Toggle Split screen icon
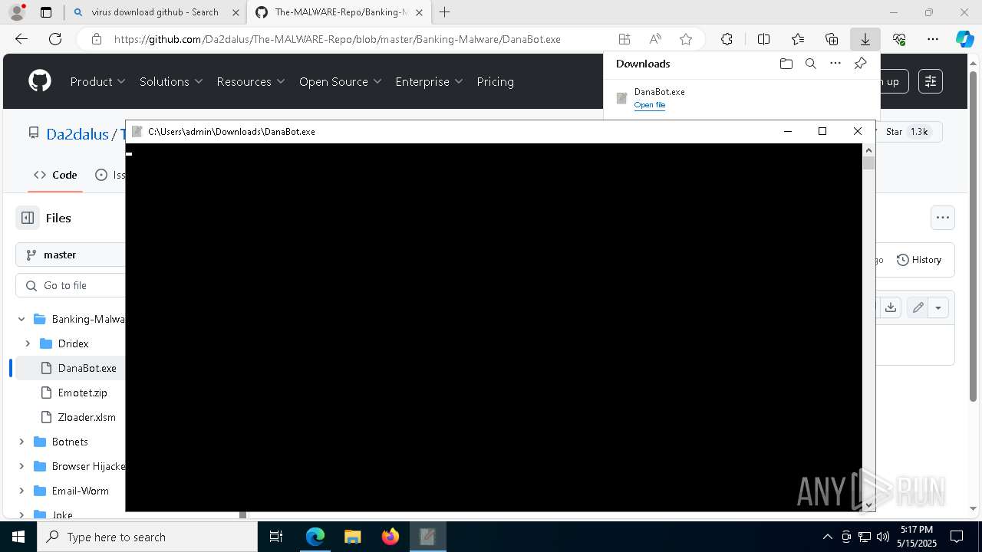The image size is (982, 552). [763, 39]
